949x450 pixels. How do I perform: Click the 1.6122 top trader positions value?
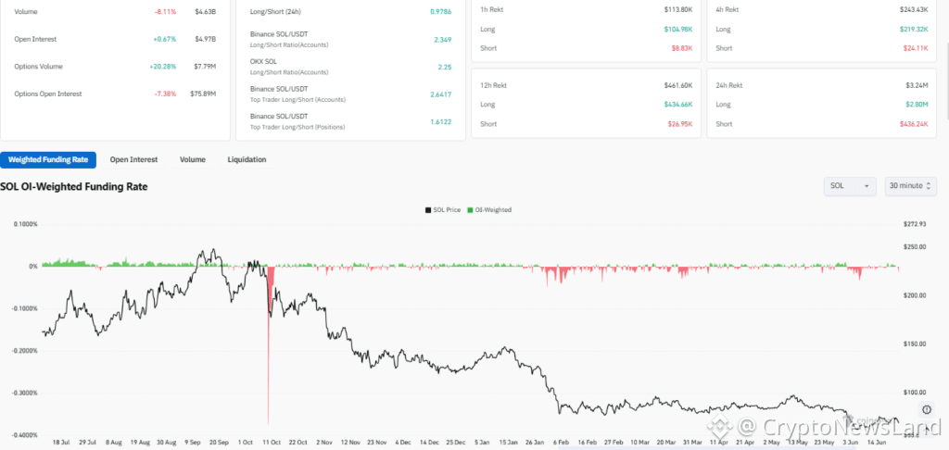[440, 121]
